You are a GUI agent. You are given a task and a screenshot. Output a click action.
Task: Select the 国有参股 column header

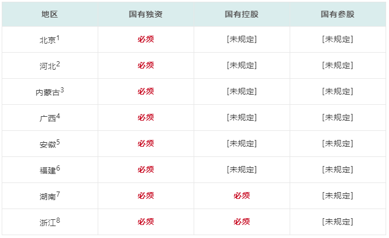338,14
